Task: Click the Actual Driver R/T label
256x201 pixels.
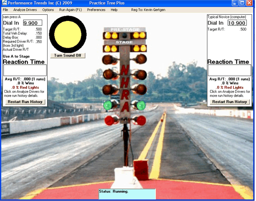Action: (16, 49)
